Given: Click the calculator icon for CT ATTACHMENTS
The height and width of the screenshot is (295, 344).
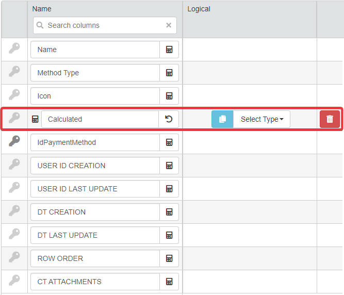Looking at the screenshot, I should 169,282.
